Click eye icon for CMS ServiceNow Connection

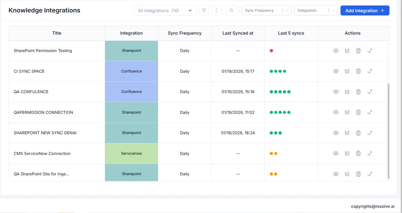(x=336, y=153)
